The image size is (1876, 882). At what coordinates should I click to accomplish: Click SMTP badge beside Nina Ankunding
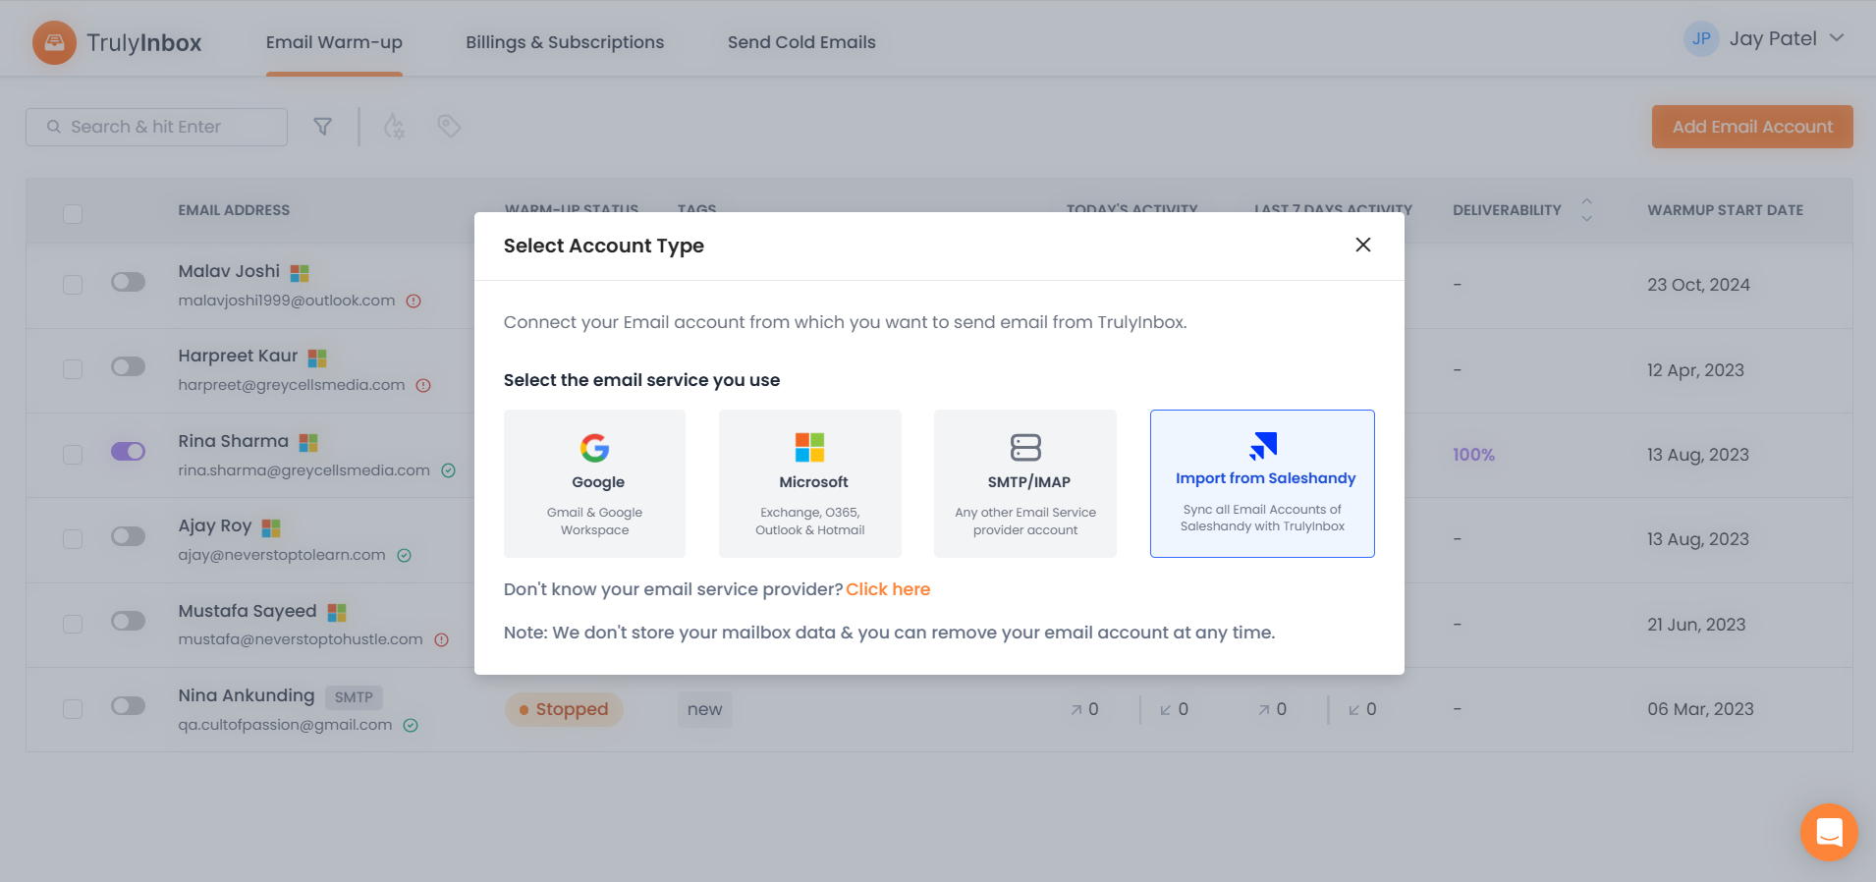(x=354, y=697)
